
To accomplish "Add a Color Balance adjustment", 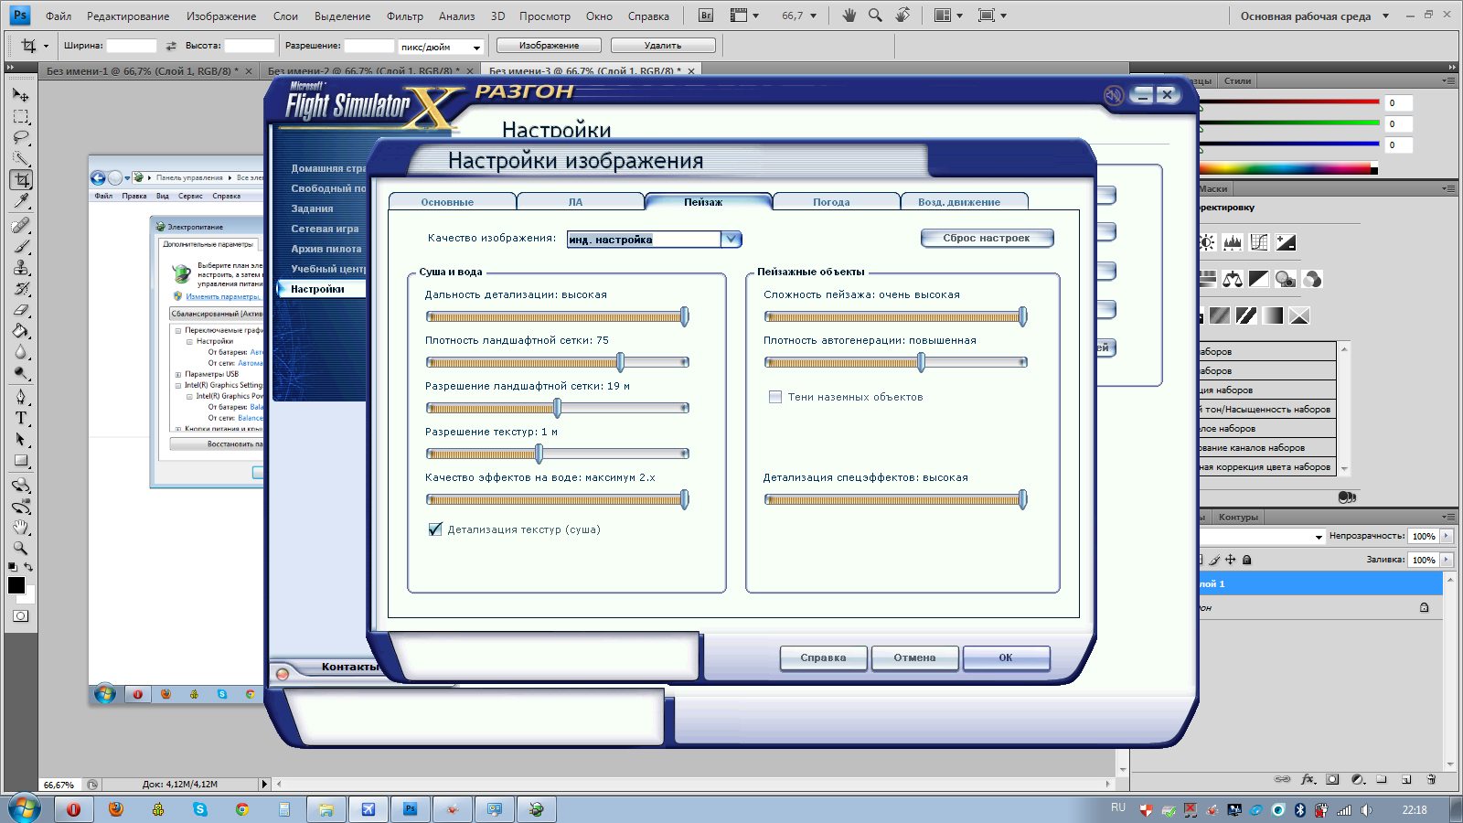I will pos(1233,279).
